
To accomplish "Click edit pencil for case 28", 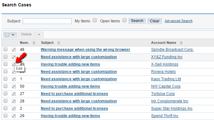I will [x=14, y=101].
